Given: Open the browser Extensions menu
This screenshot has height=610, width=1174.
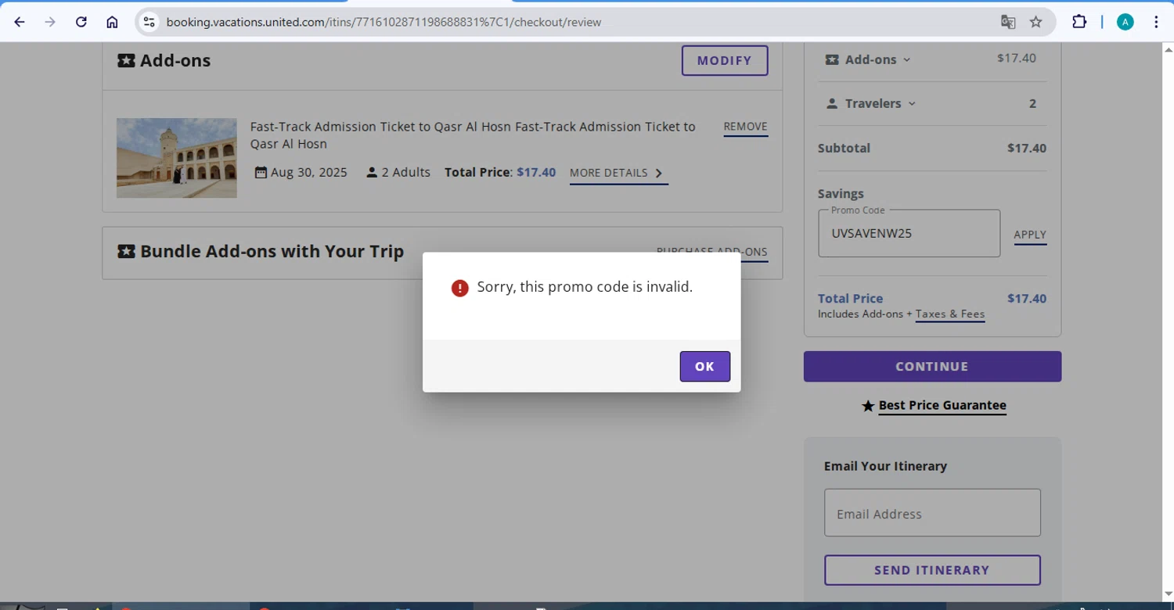Looking at the screenshot, I should click(x=1079, y=22).
